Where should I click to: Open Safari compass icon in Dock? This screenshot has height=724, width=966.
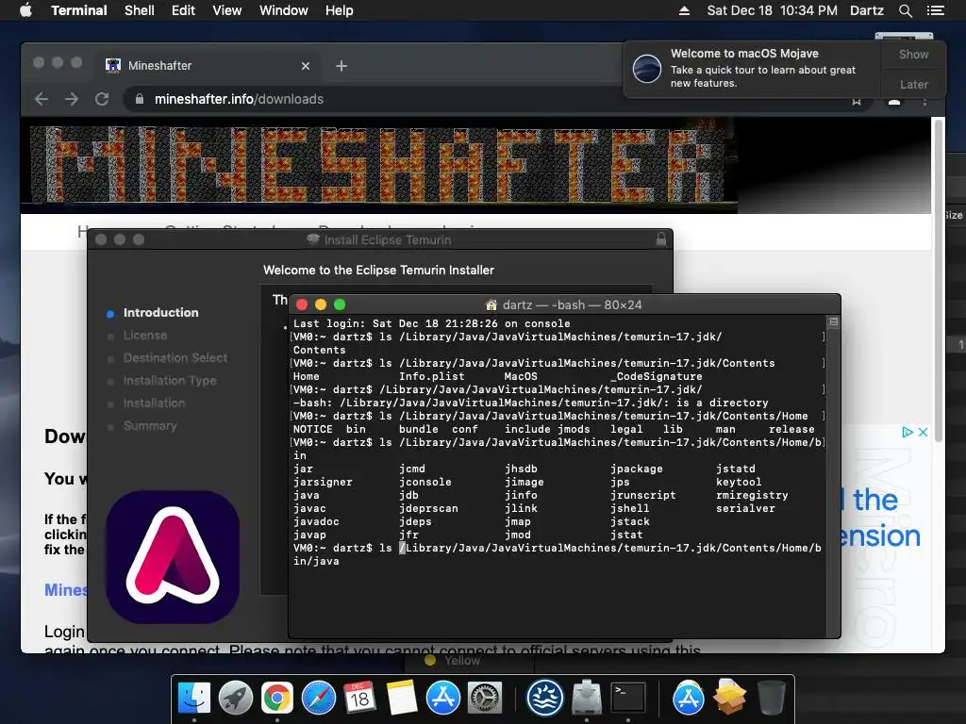click(x=319, y=699)
